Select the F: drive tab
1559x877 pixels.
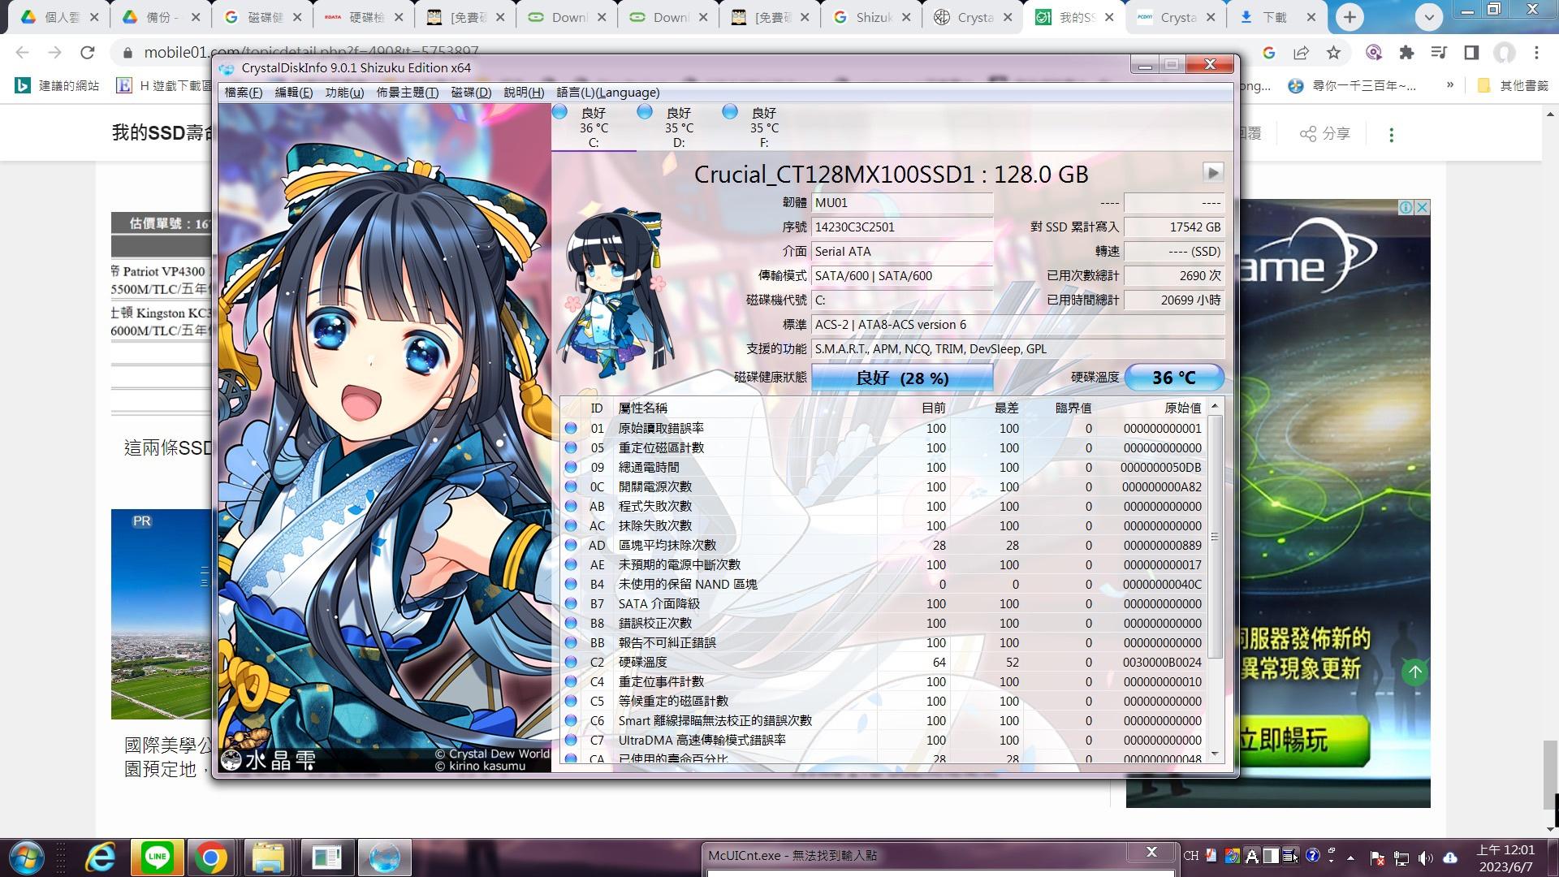pos(764,127)
